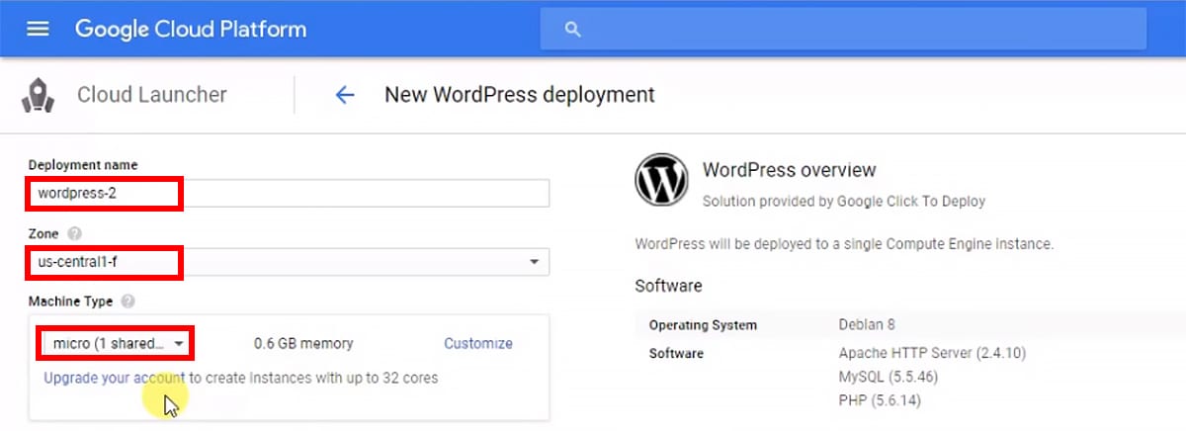Select the MySQL (5.5.46) entry
This screenshot has height=431, width=1186.
[888, 377]
